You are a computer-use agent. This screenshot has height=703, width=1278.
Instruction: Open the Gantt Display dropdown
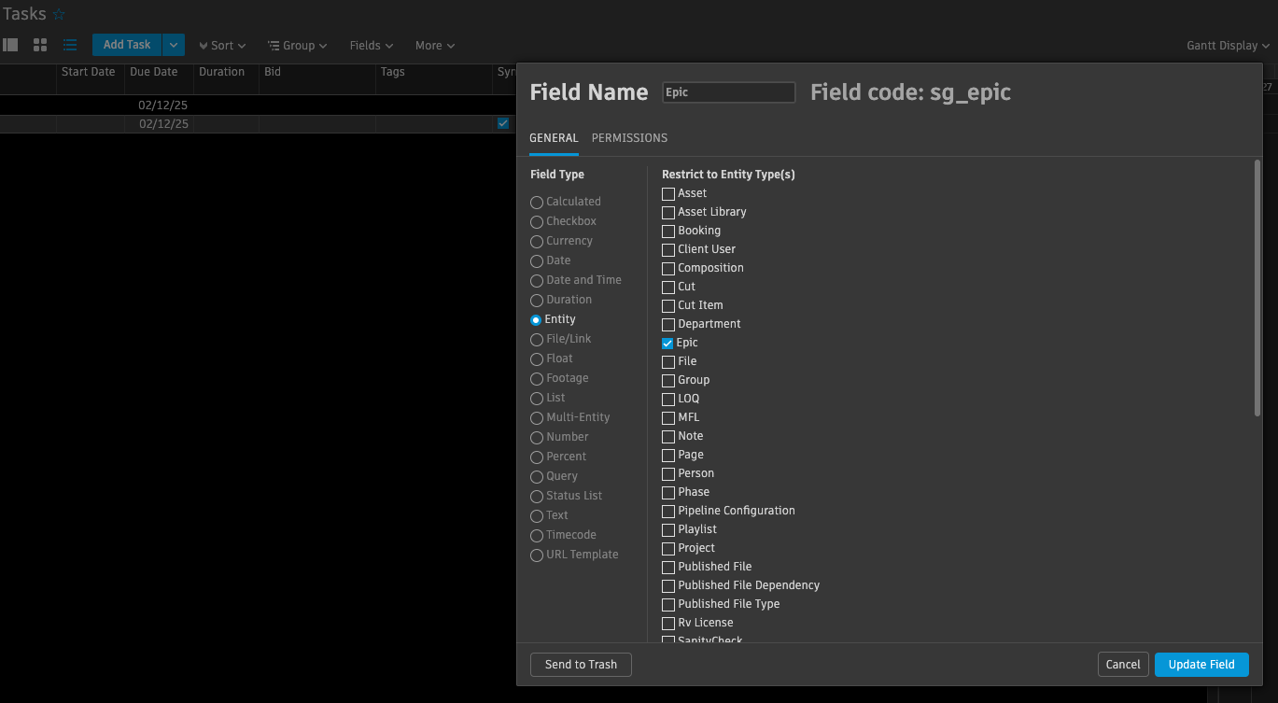(x=1228, y=46)
